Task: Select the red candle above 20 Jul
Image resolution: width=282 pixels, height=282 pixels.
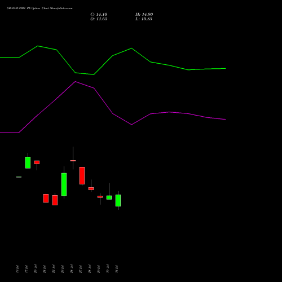Action: 37,162
